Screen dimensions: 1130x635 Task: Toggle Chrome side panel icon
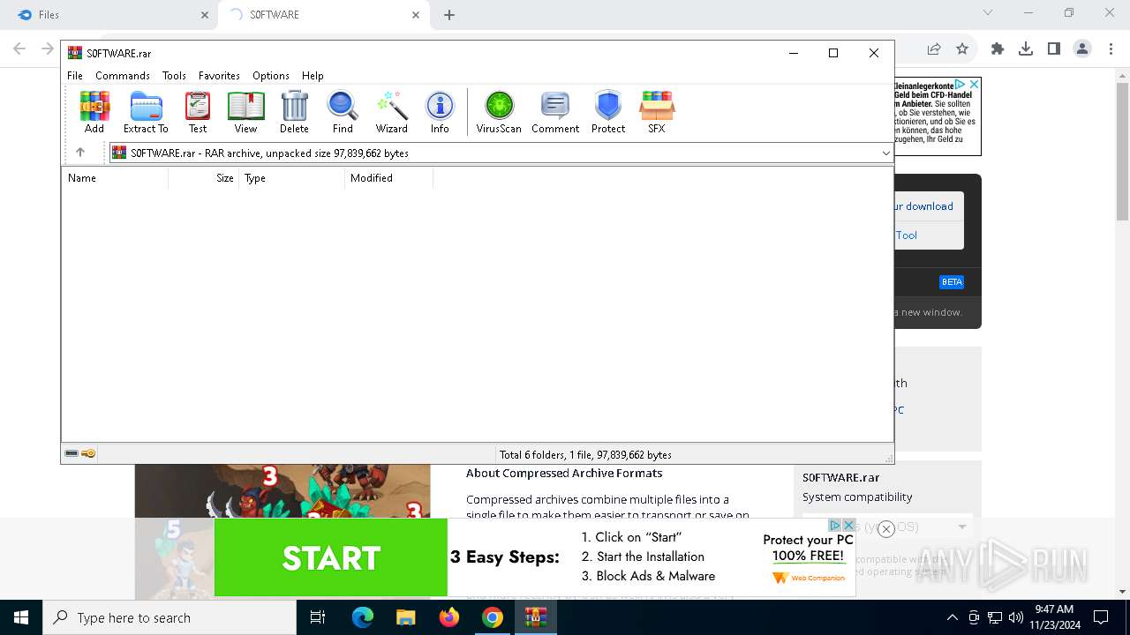click(1054, 49)
